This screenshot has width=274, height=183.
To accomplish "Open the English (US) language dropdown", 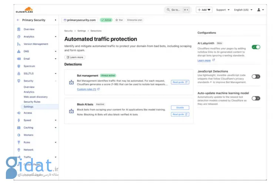I will tap(243, 10).
